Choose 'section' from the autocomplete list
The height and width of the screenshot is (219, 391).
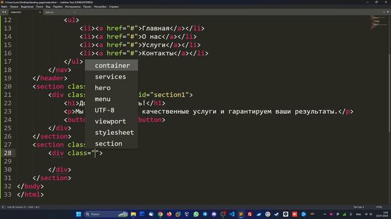111,144
